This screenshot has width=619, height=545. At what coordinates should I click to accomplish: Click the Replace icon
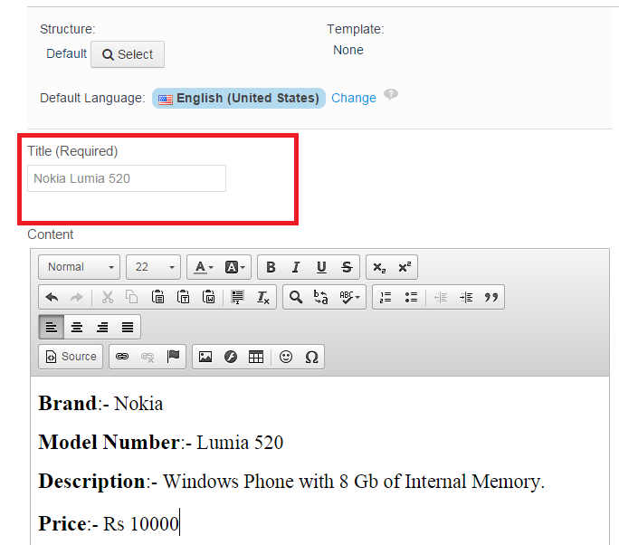click(320, 297)
